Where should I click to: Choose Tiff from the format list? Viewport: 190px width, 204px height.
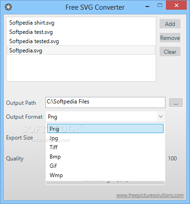[x=105, y=147]
